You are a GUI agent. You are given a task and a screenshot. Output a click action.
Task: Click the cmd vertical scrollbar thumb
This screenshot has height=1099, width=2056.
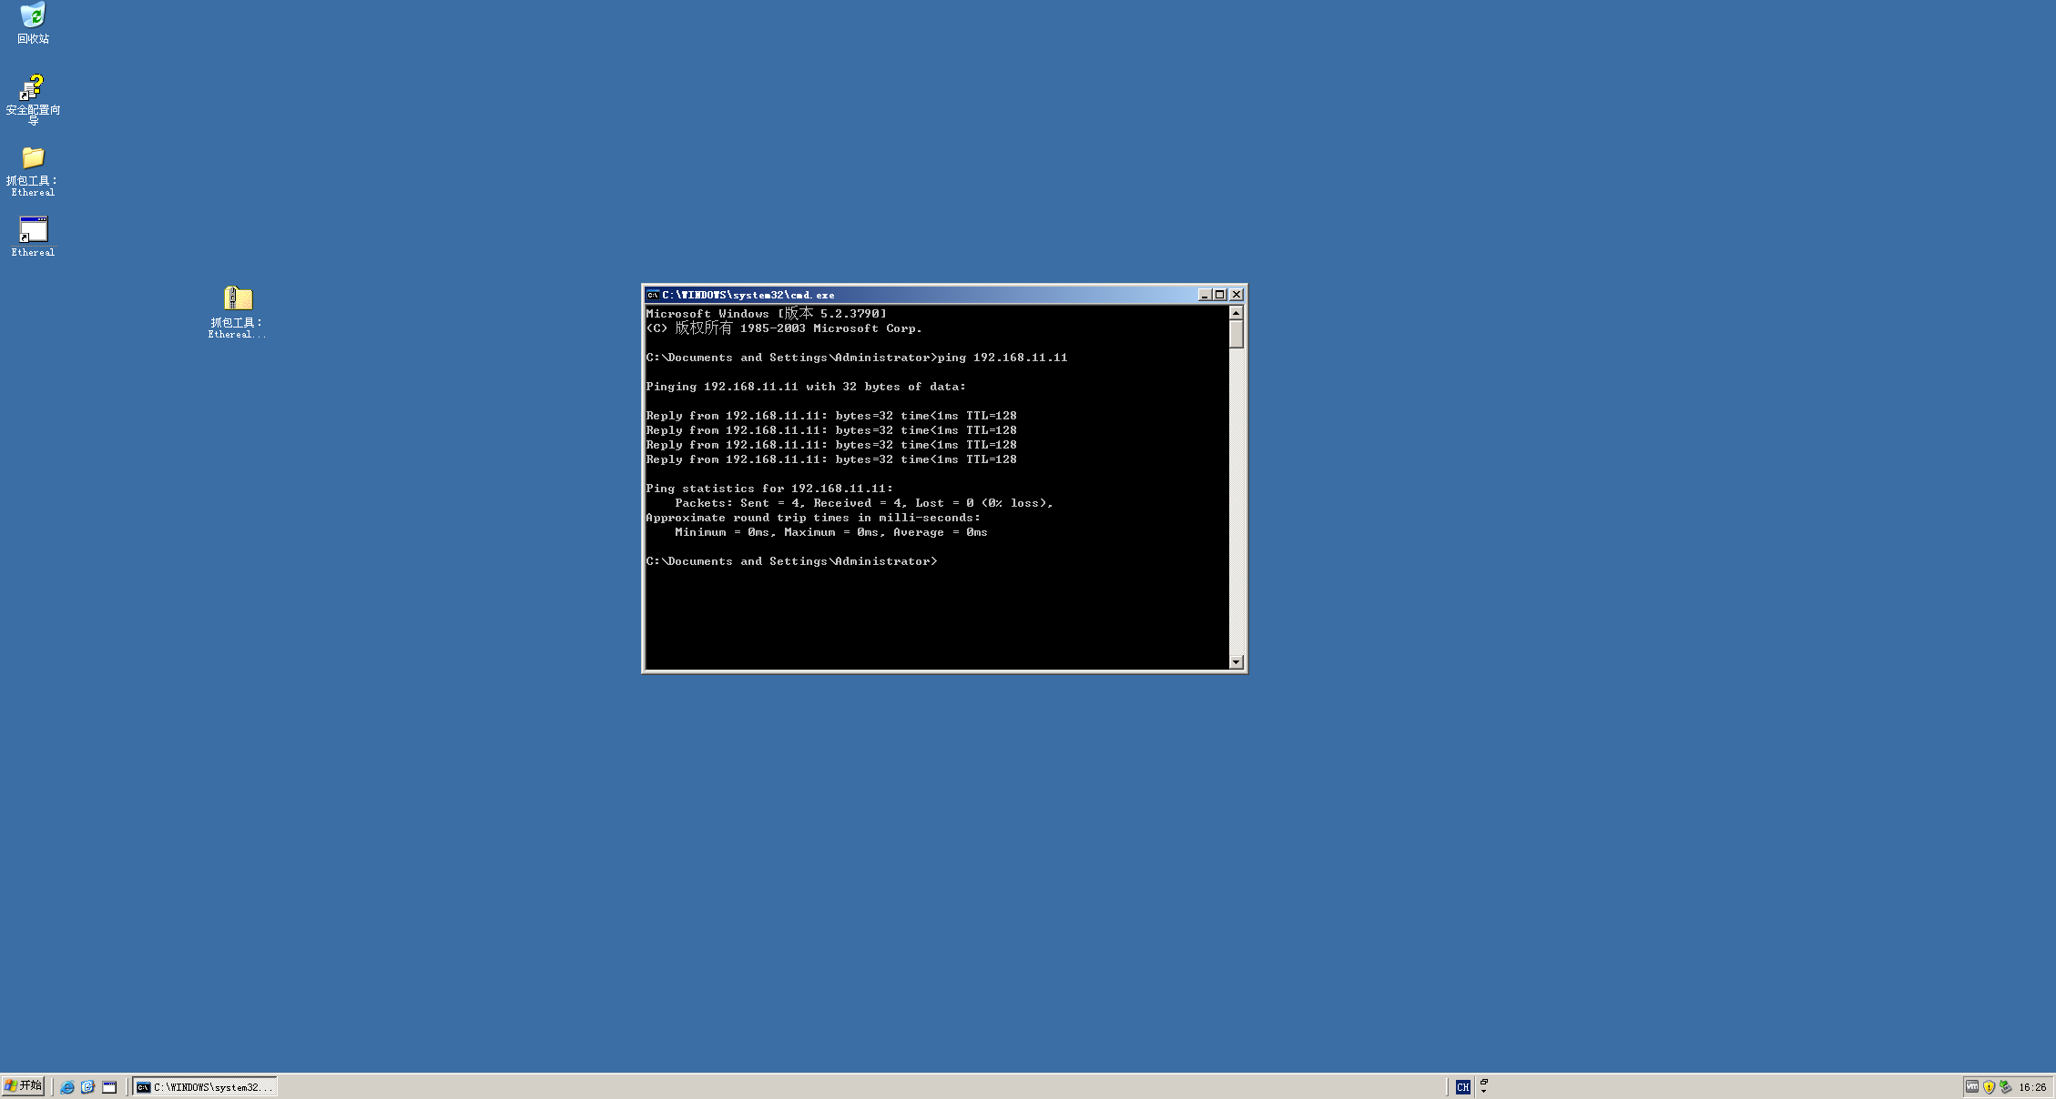[x=1236, y=334]
